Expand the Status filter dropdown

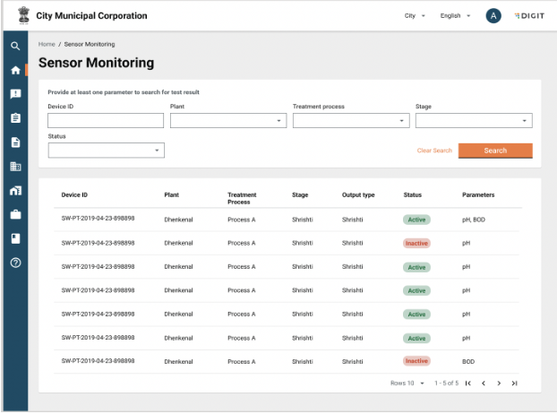[106, 151]
